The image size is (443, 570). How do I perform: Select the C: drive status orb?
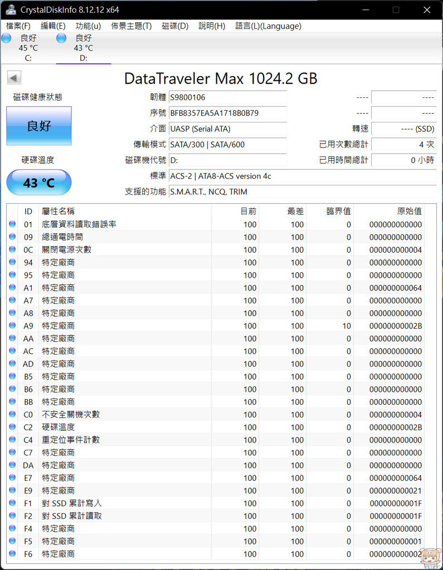tap(7, 38)
